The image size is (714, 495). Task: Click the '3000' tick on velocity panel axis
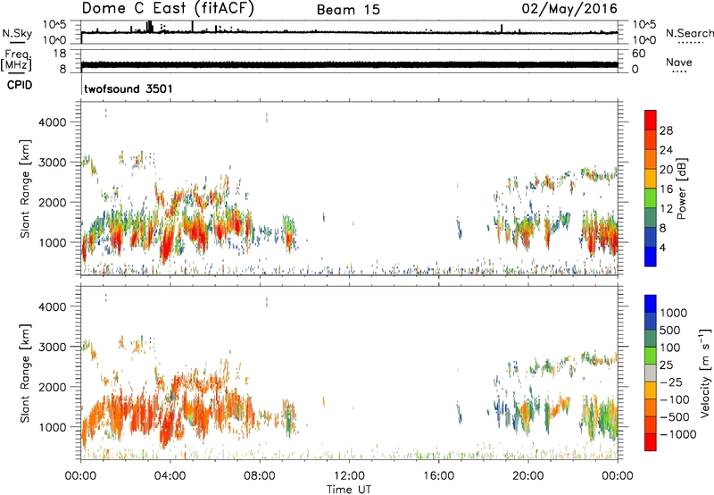pyautogui.click(x=53, y=347)
